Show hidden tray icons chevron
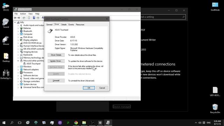 (x=196, y=123)
